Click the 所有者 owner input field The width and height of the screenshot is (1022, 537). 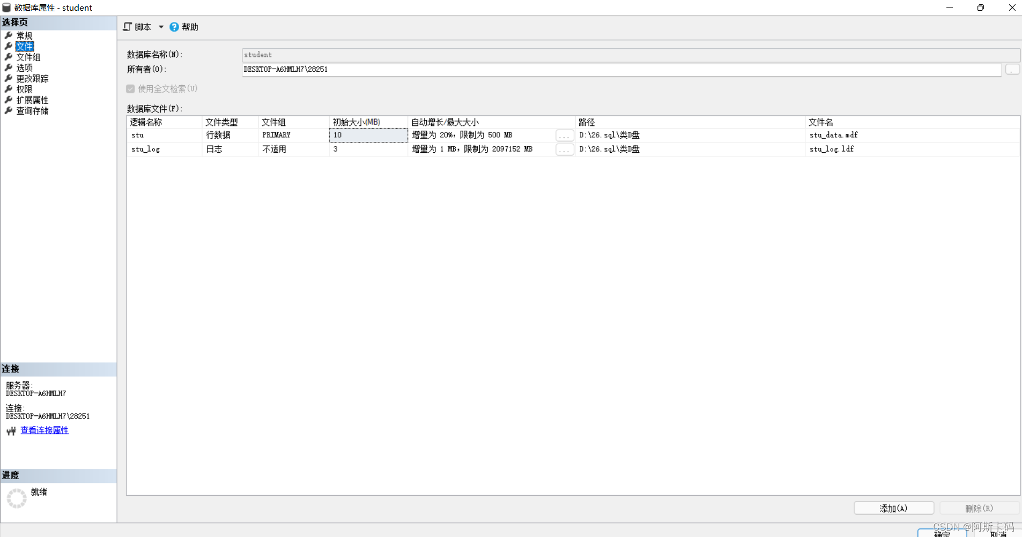(621, 70)
